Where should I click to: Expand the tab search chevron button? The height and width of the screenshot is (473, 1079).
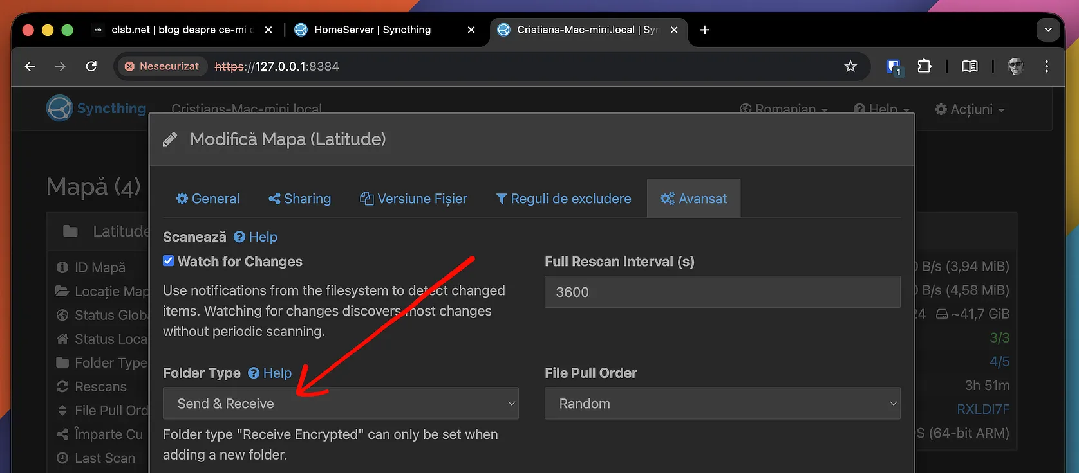tap(1048, 30)
